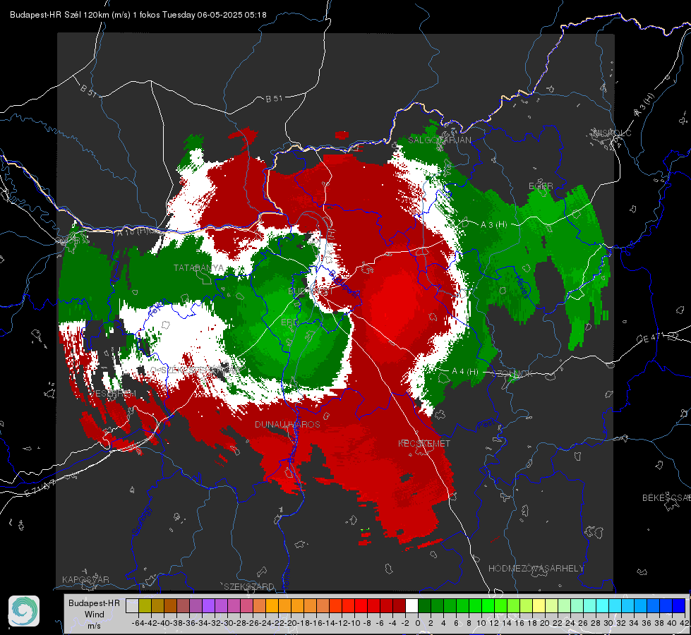Select the bright green swatch between 10 and 12

(488, 605)
